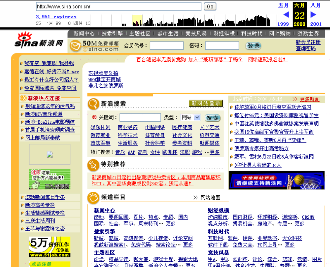Open news 传解放军8月将进行海空军联合演习
Image resolution: width=330 pixels, height=267 pixels.
coord(273,107)
